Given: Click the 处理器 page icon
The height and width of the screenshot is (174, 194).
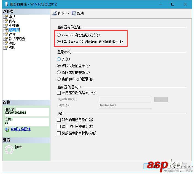Looking at the screenshot, I should pos(6,26).
